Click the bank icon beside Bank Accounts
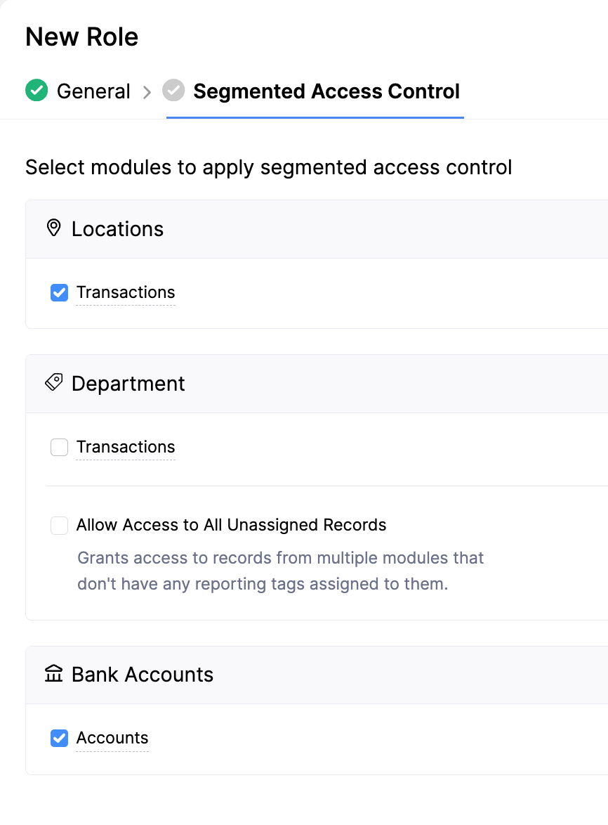Image resolution: width=608 pixels, height=825 pixels. click(x=53, y=674)
